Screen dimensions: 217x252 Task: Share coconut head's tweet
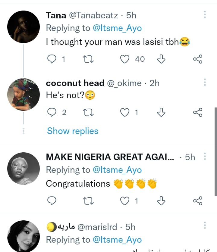click(198, 113)
